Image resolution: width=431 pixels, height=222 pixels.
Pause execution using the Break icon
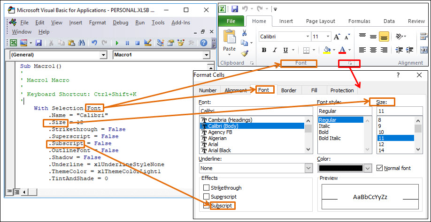point(127,43)
